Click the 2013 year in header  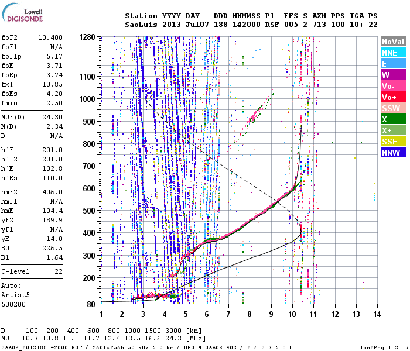click(x=172, y=25)
